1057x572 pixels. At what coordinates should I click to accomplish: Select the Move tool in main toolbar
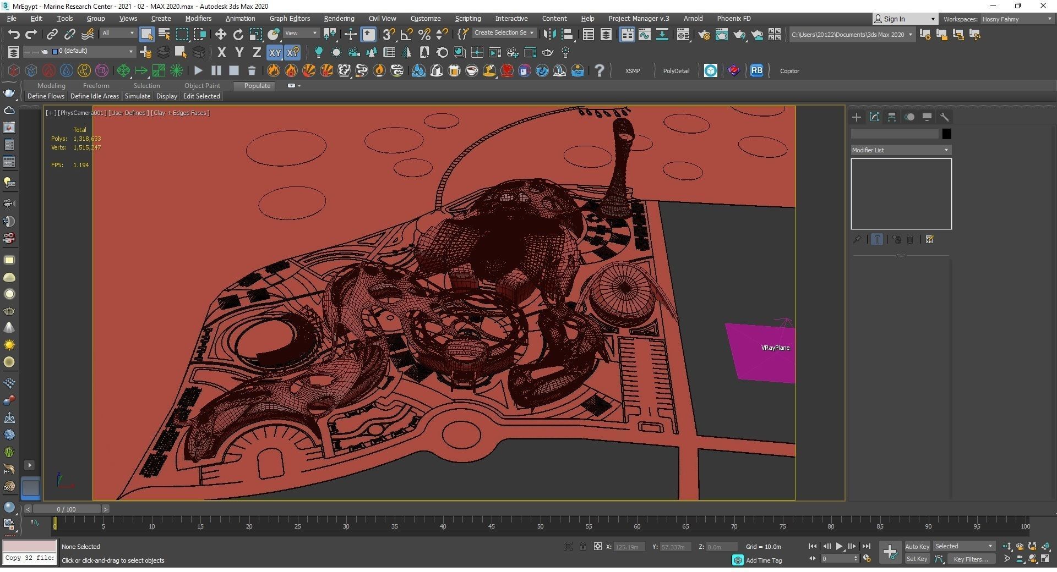(x=220, y=35)
